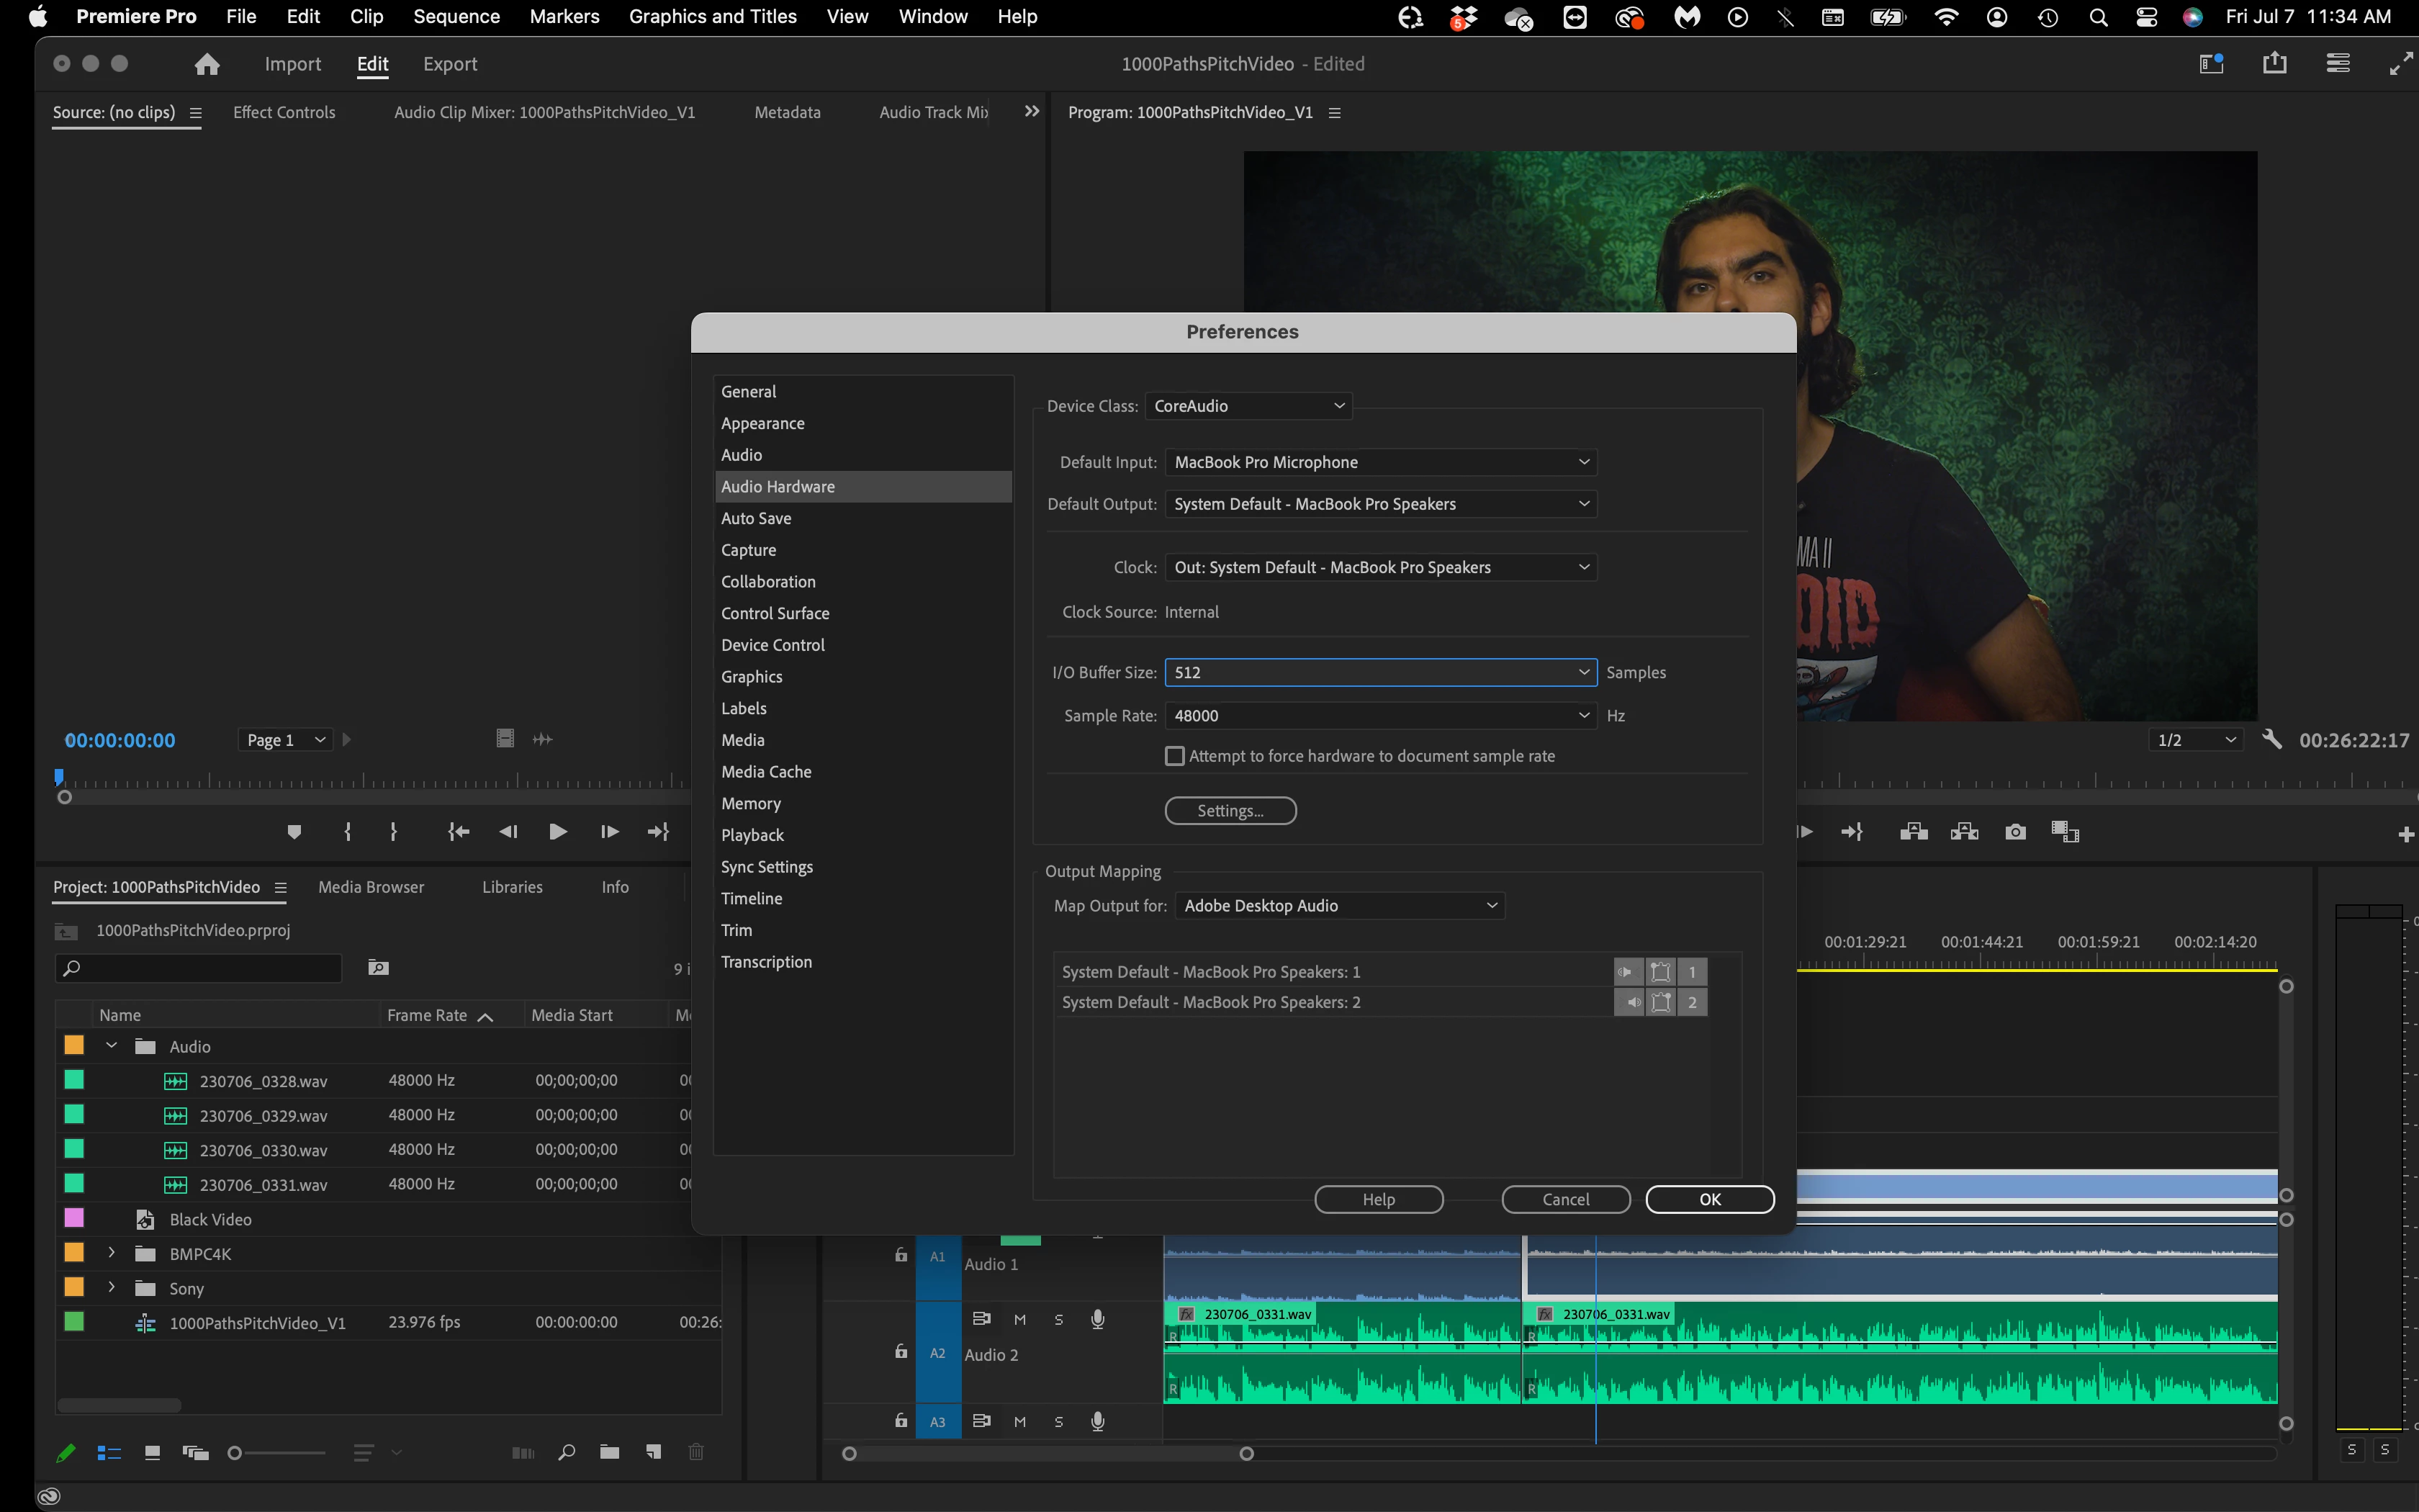Open the Default Output dropdown
This screenshot has width=2419, height=1512.
click(1379, 504)
